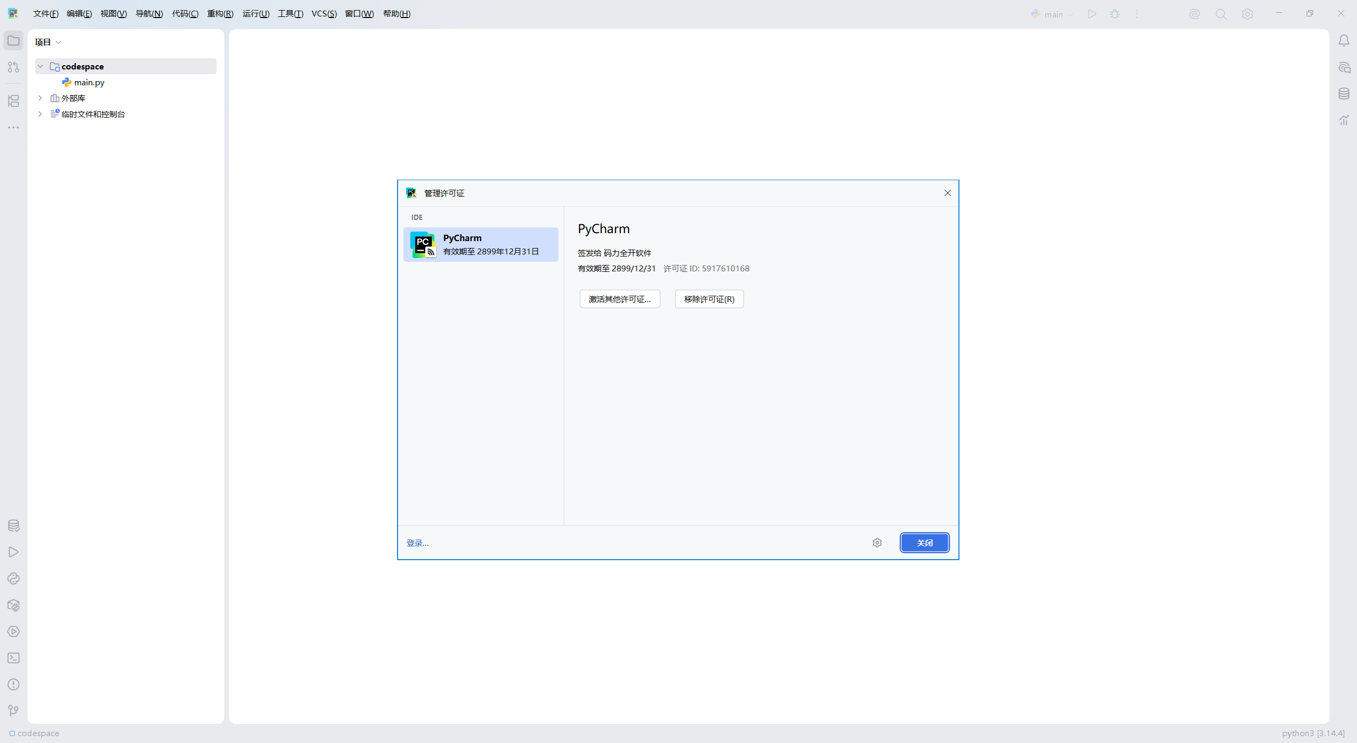Open the Run tool window in left sidebar
The image size is (1357, 743).
13,552
